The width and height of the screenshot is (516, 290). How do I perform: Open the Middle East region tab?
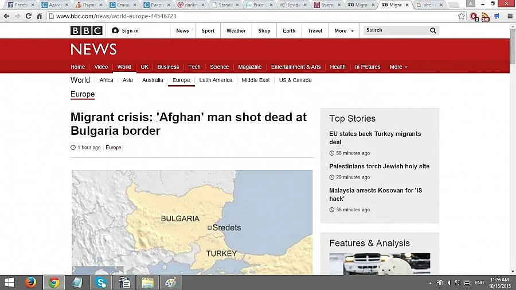point(255,80)
